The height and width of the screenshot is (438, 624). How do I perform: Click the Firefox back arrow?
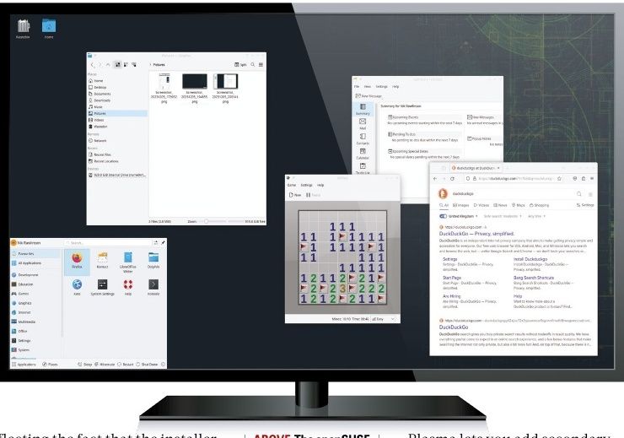click(435, 179)
